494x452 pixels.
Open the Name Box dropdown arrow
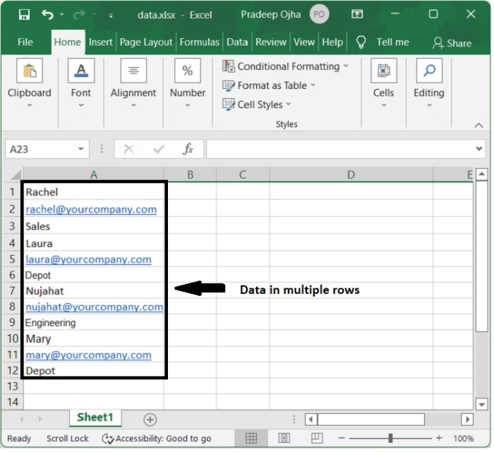81,149
